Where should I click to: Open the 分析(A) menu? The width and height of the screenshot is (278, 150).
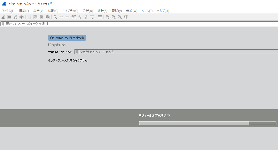(x=88, y=11)
